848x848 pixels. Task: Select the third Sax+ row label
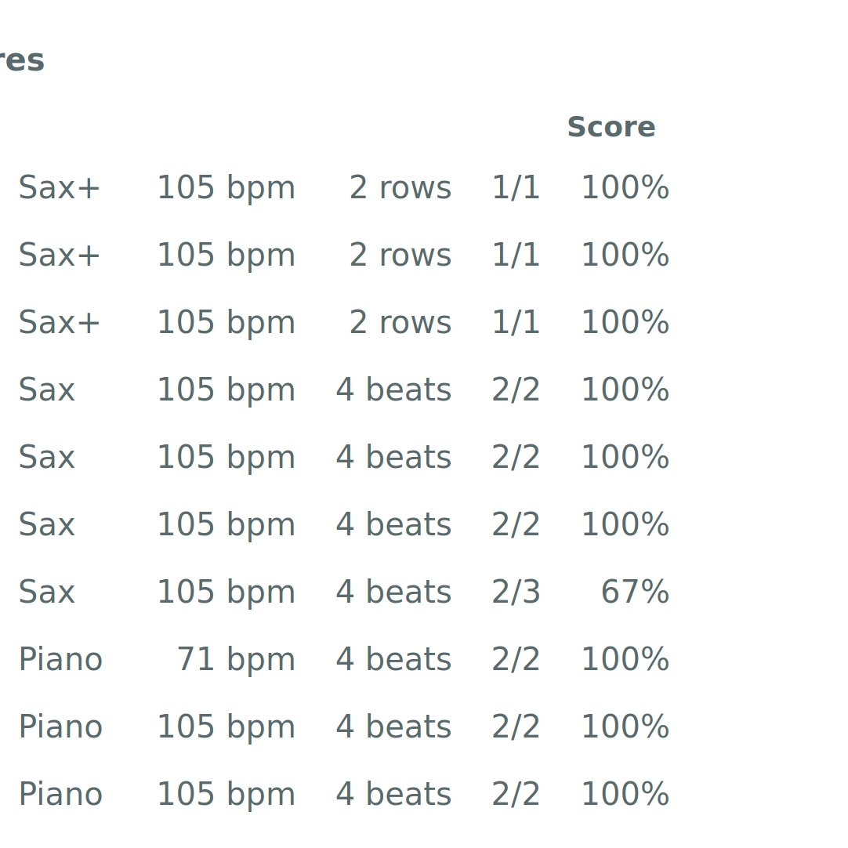point(60,323)
